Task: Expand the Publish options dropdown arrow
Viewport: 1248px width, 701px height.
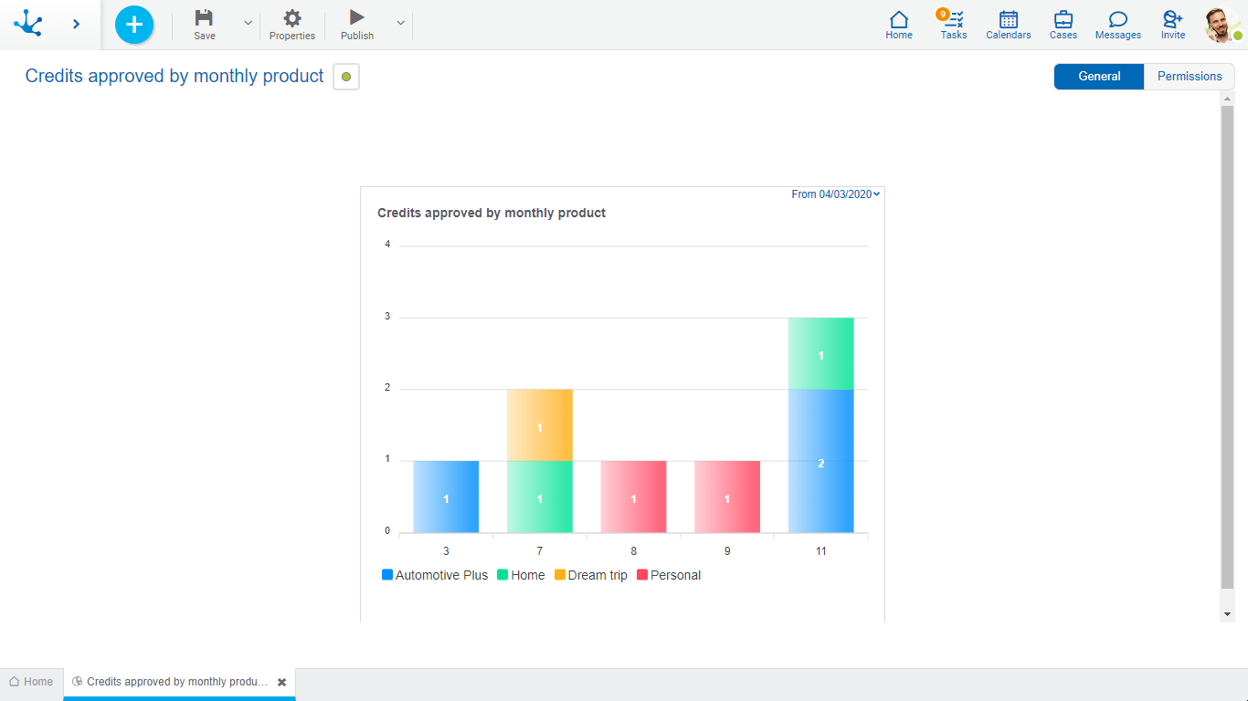Action: click(400, 23)
